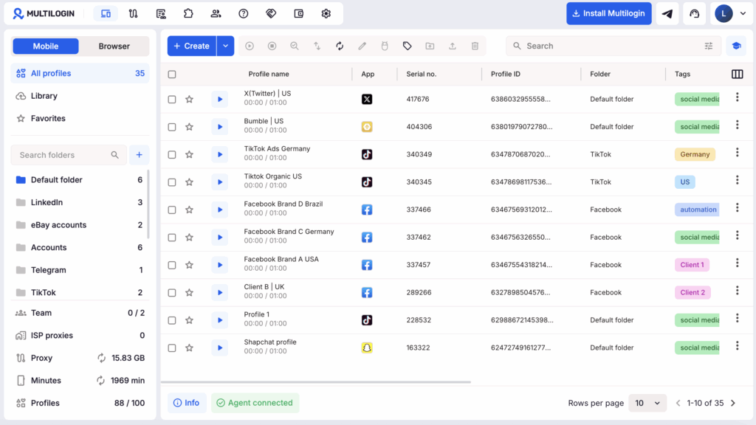Click the Client 1 tag label

692,265
